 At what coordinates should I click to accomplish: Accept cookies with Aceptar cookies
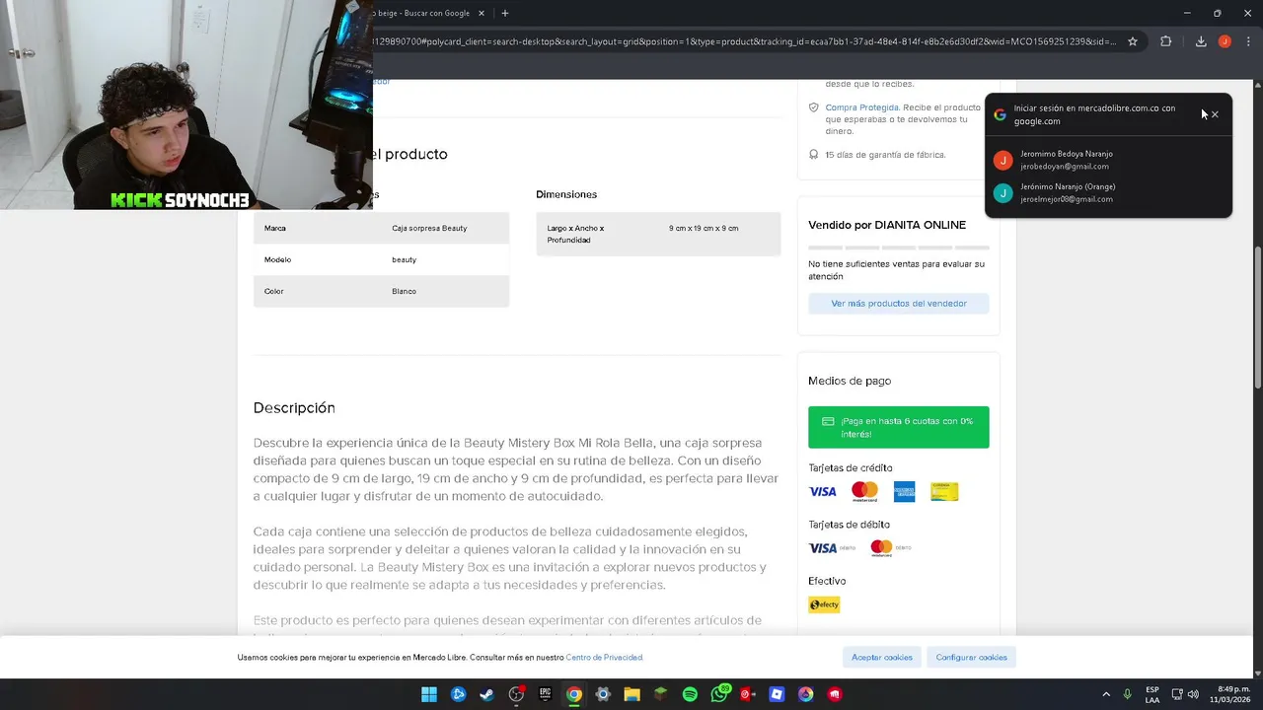pos(882,657)
